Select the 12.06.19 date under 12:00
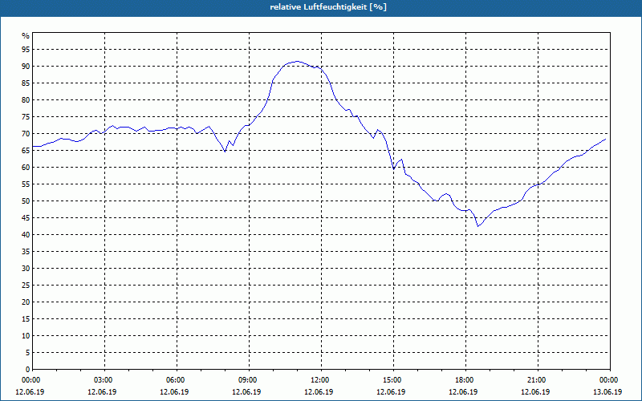Image resolution: width=642 pixels, height=401 pixels. click(319, 392)
